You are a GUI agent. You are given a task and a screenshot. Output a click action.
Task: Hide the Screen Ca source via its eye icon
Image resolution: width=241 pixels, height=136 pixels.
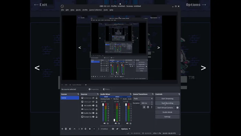coord(93,117)
